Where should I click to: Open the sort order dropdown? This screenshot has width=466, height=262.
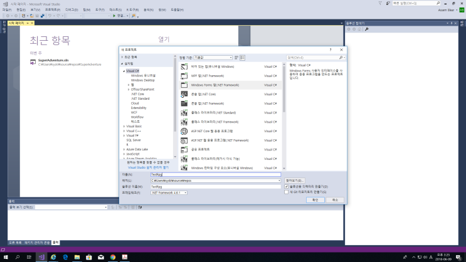(213, 57)
